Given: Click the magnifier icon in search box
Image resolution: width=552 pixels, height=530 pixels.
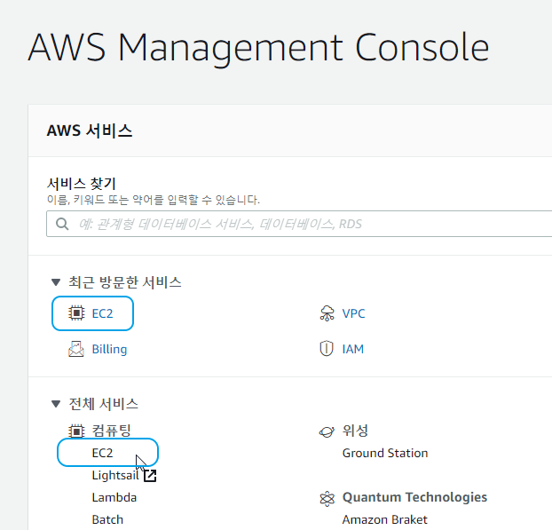Looking at the screenshot, I should [62, 224].
